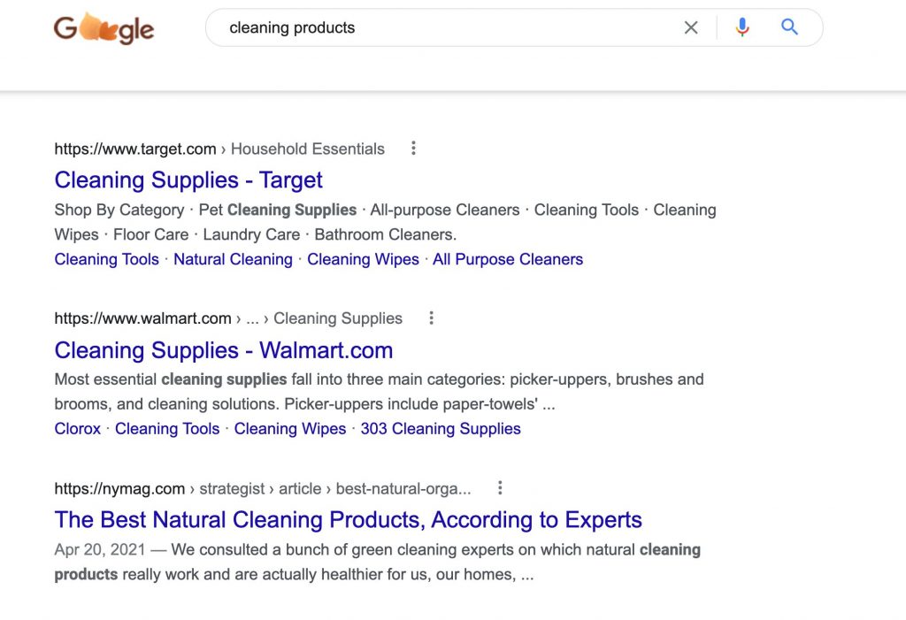Start voice search with microphone icon
The height and width of the screenshot is (620, 906).
point(742,27)
